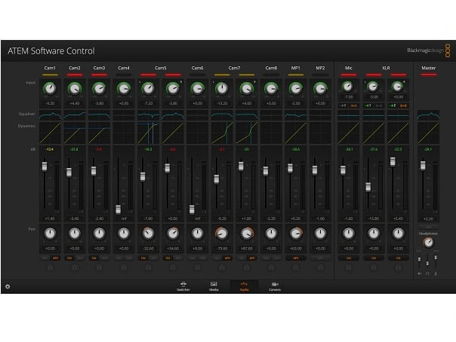Viewport: 456px width, 342px height.
Task: Toggle the Cam2 ON button
Action: click(69, 258)
